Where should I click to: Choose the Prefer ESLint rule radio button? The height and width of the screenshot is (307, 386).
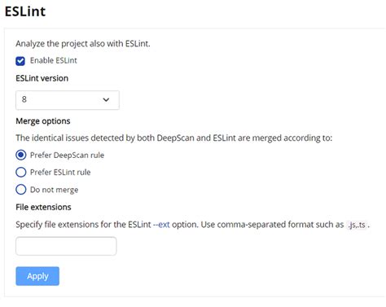click(21, 172)
